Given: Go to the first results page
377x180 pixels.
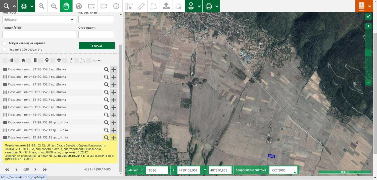Looking at the screenshot, I should 7,169.
